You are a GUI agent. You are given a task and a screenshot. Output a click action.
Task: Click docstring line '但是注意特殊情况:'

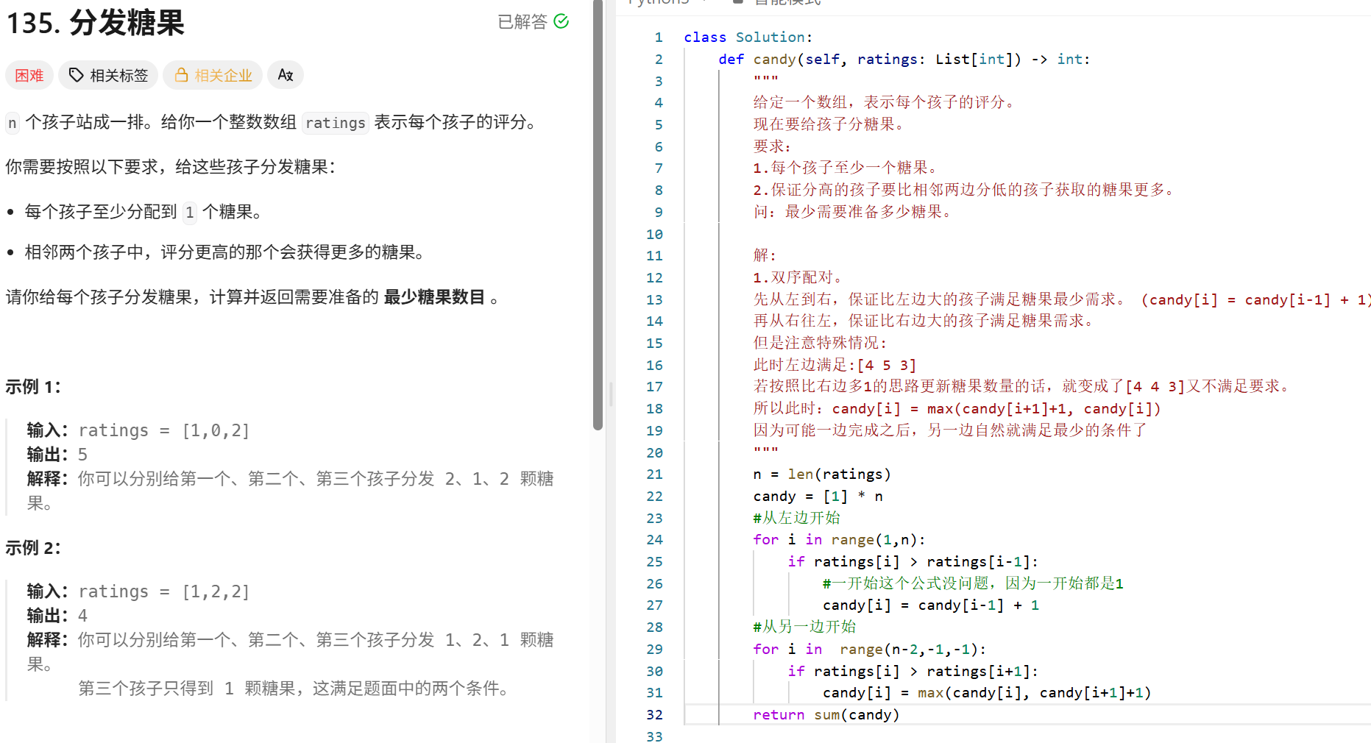[x=821, y=343]
